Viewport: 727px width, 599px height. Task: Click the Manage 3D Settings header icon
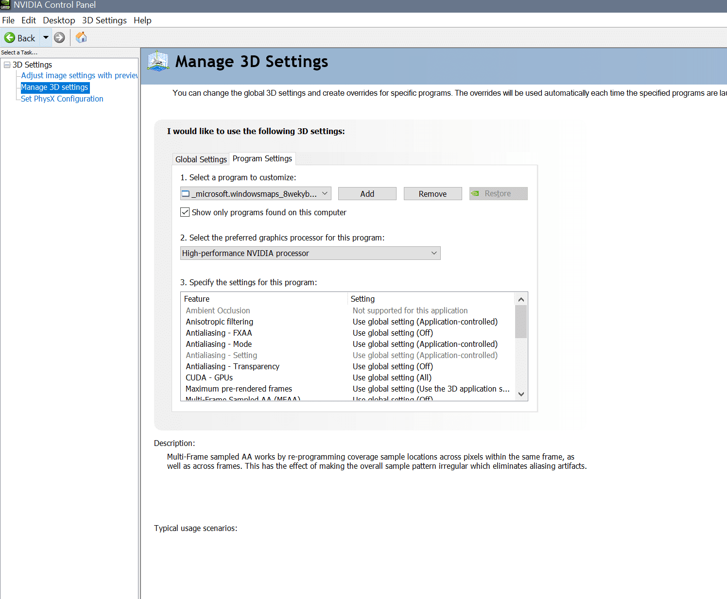(158, 61)
